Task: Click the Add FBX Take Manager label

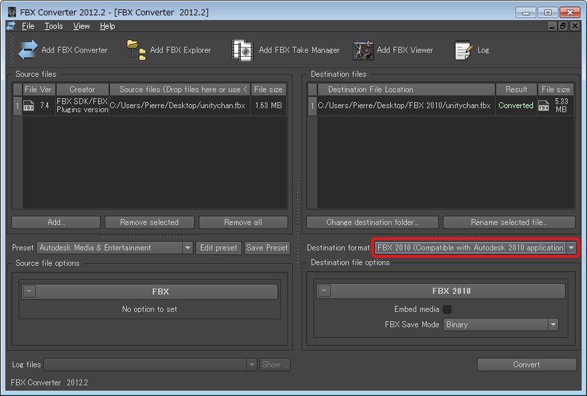Action: (x=299, y=50)
